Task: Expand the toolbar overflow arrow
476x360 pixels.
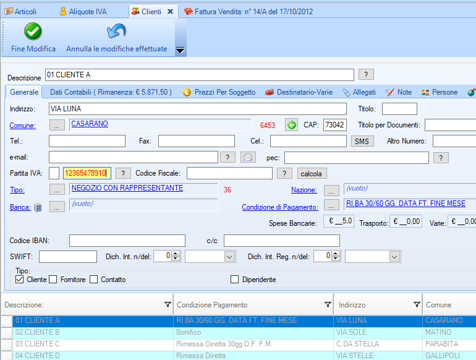Action: pos(181,51)
